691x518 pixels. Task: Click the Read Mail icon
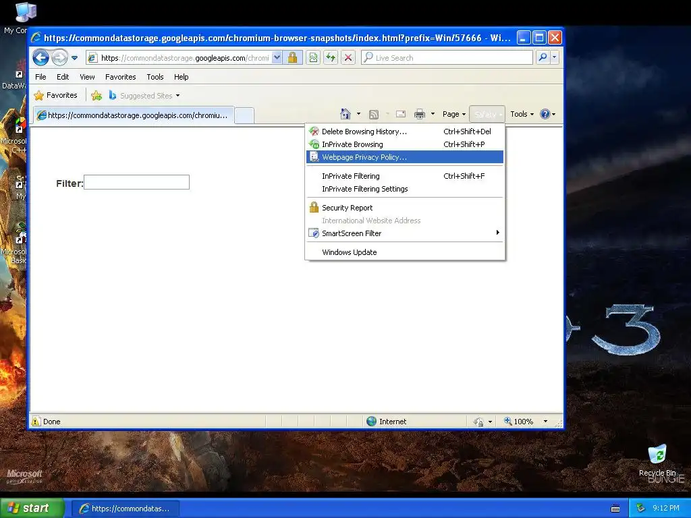tap(401, 115)
